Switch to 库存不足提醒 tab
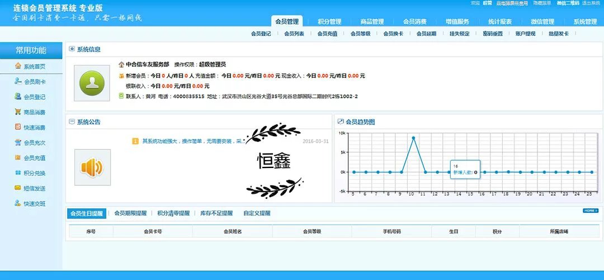This screenshot has height=280, width=604. tap(216, 213)
